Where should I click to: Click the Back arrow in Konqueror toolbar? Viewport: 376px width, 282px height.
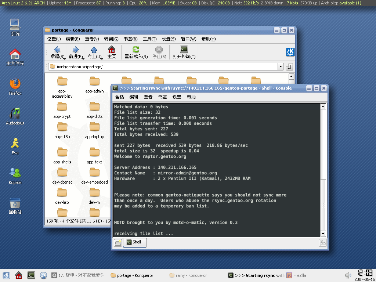[x=57, y=50]
